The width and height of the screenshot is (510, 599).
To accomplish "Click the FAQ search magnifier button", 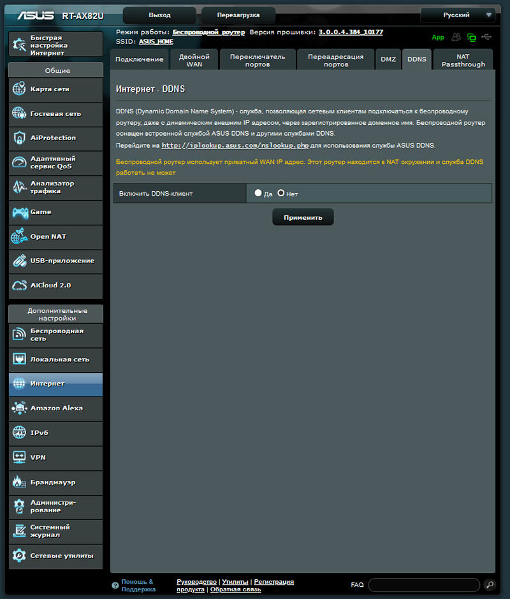I will coord(490,584).
